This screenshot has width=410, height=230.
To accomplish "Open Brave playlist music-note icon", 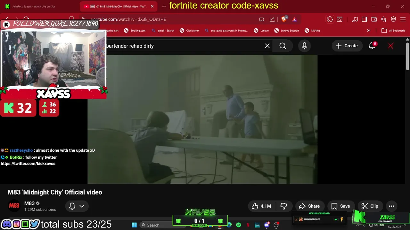I will pos(355,19).
